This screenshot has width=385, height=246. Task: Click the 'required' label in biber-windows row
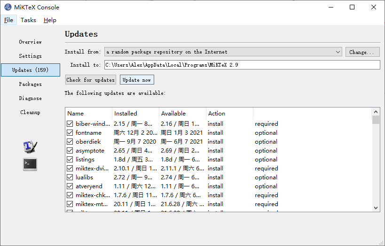point(267,124)
